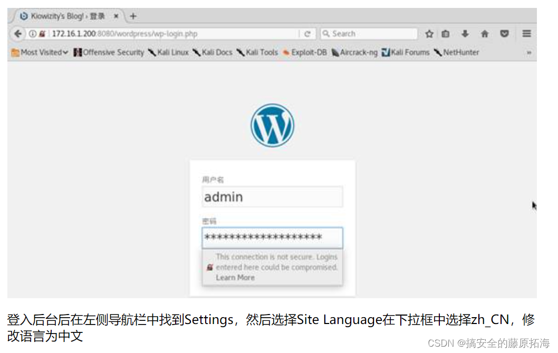The height and width of the screenshot is (353, 558).
Task: Open the Kali Linux bookmark
Action: [168, 53]
